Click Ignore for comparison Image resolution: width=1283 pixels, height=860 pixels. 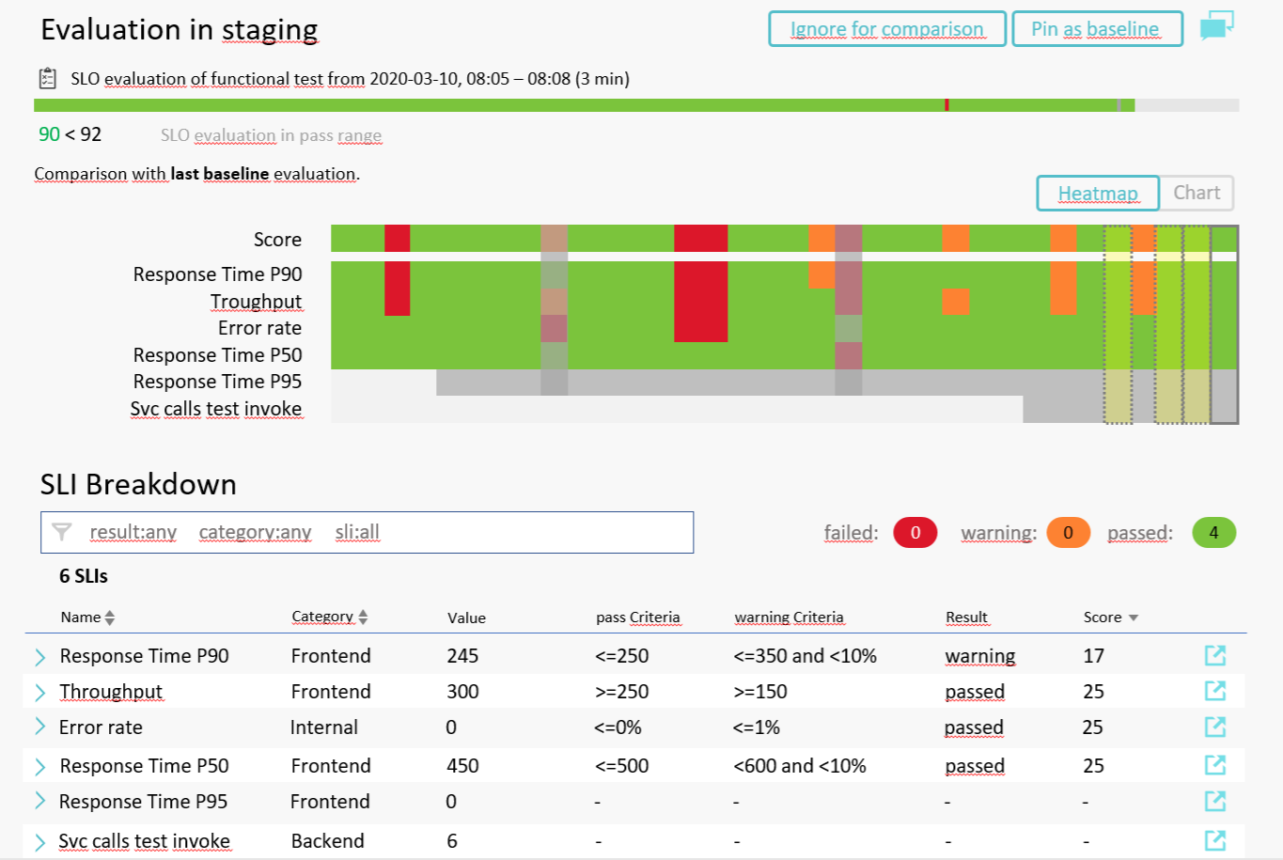(x=885, y=28)
